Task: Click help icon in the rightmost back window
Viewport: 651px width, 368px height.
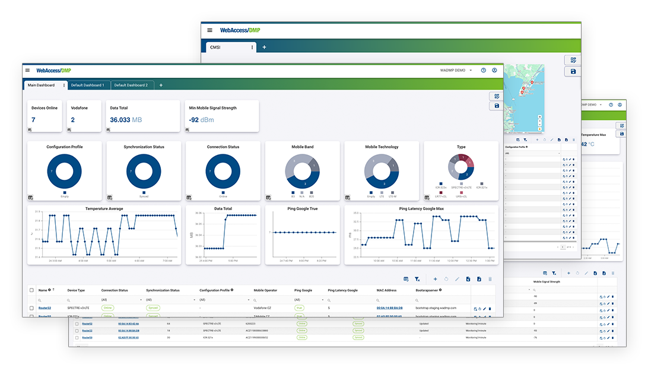Action: tap(611, 104)
